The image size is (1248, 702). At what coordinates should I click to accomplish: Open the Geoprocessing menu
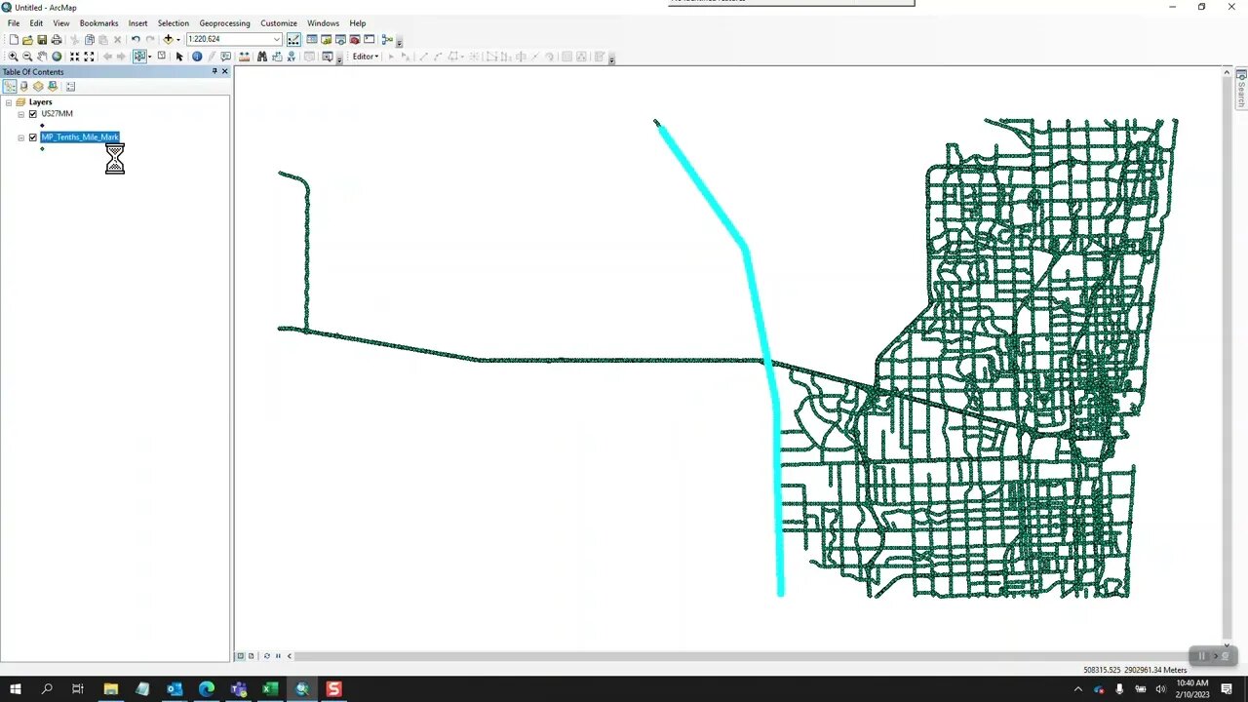[224, 23]
